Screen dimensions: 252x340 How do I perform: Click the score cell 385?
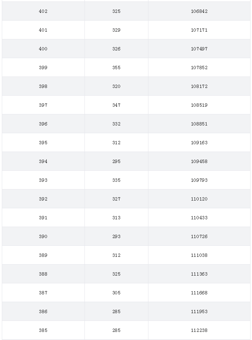point(43,330)
